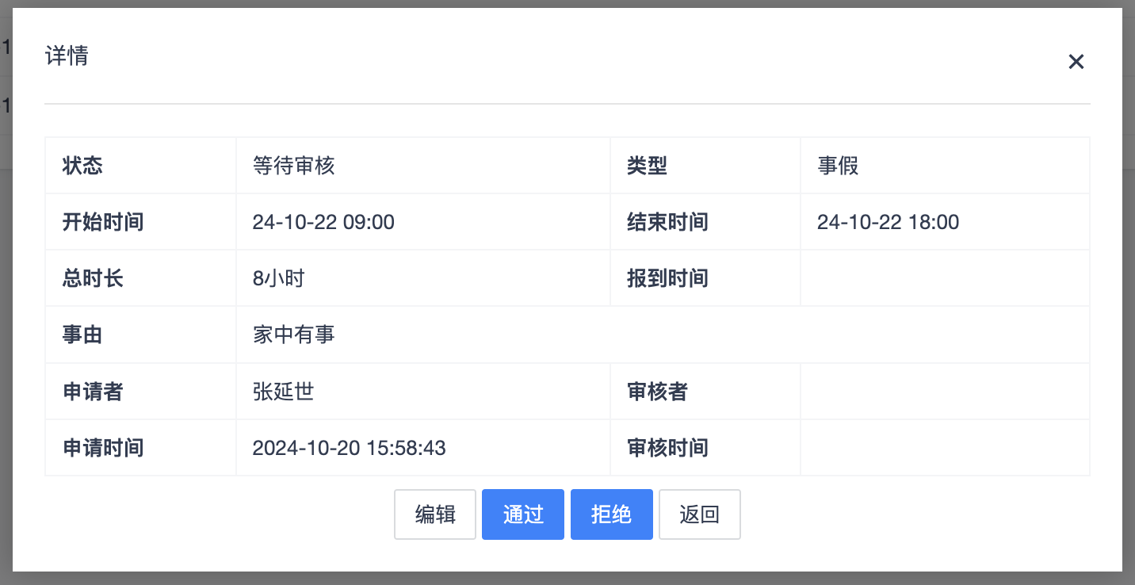Reject the request via 拒绝 button

point(611,514)
